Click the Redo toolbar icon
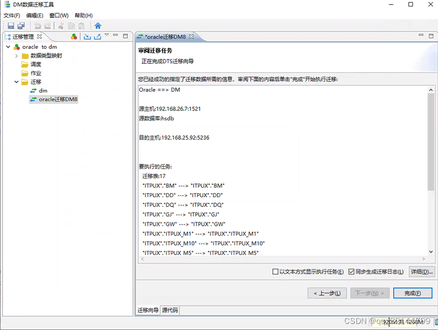 (x=48, y=26)
